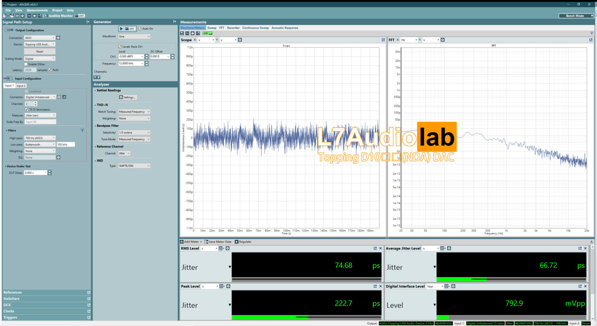
Task: Toggle Audible Monitor off switch
Action: tap(80, 16)
